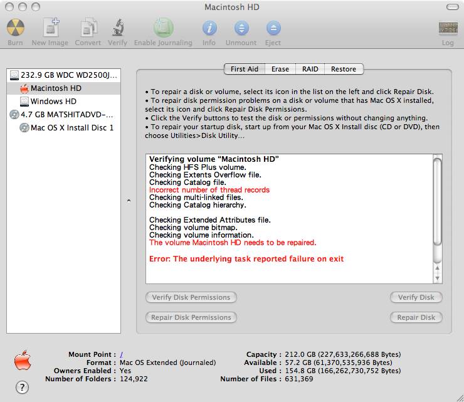The height and width of the screenshot is (402, 464).
Task: Click "Error: The underlying task reported failure" line
Action: coord(246,259)
